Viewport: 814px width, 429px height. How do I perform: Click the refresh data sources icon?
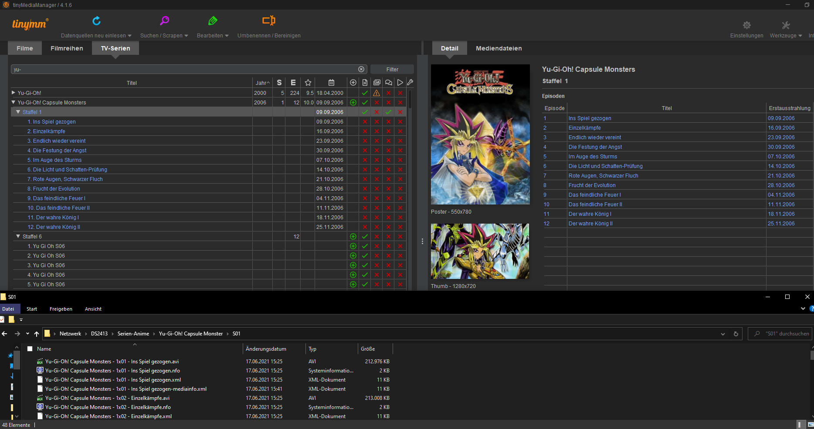pyautogui.click(x=96, y=20)
